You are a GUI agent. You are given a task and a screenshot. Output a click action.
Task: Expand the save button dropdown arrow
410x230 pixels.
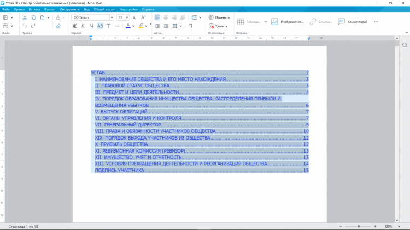point(13,17)
